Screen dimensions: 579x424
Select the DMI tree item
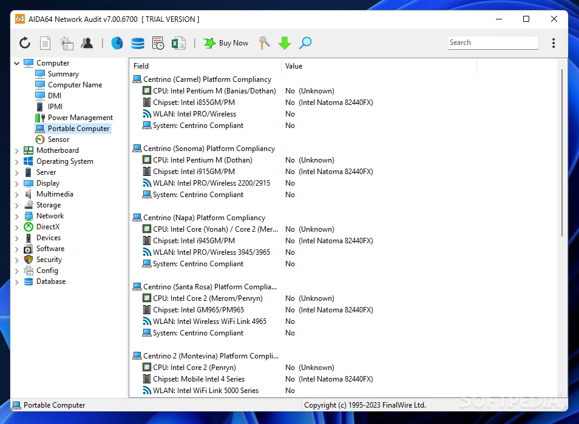pos(55,96)
